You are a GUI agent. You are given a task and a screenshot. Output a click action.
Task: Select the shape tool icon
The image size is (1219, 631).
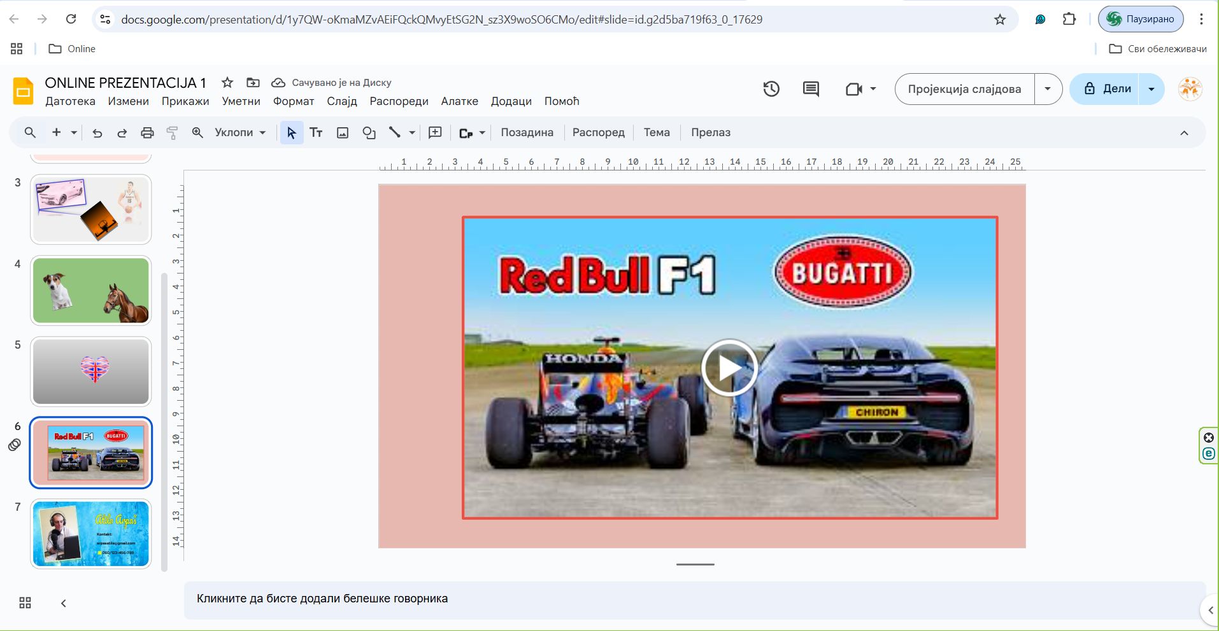click(x=369, y=133)
